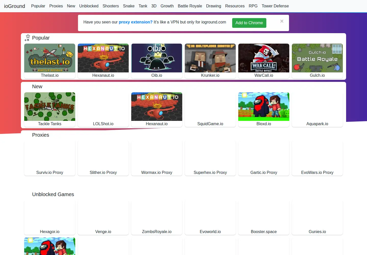367x255 pixels.
Task: Open the 3D category
Action: point(154,6)
